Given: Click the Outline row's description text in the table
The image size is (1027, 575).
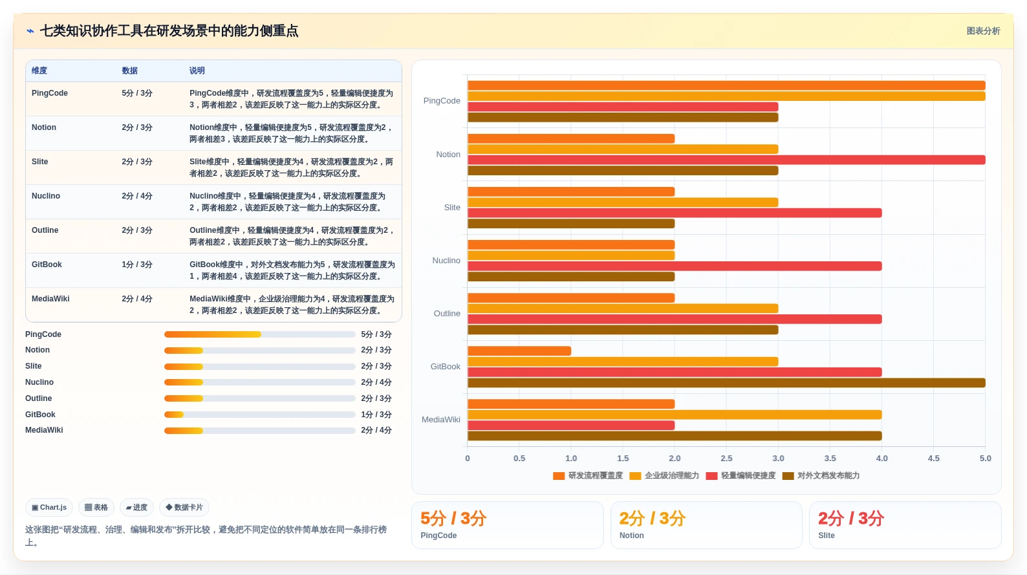Looking at the screenshot, I should [292, 236].
